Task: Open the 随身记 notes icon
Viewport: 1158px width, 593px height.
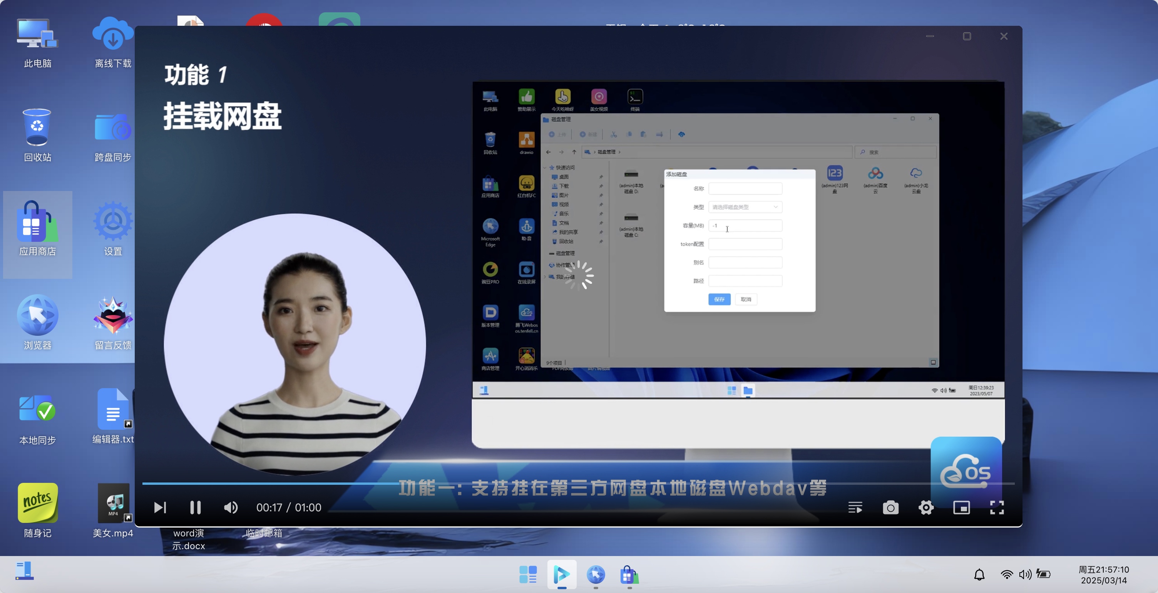Action: click(x=38, y=510)
